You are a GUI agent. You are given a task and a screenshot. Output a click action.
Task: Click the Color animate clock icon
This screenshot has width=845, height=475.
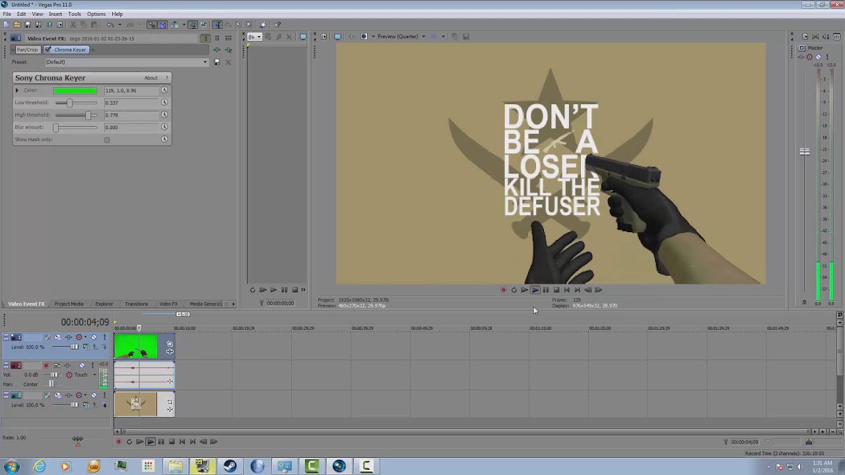click(x=164, y=90)
